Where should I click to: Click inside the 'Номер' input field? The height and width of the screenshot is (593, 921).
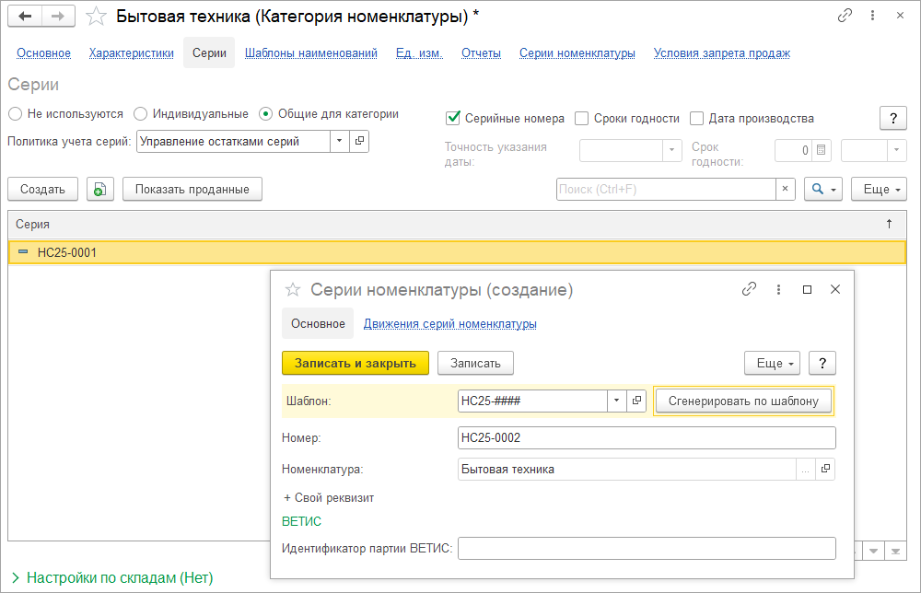pyautogui.click(x=645, y=438)
